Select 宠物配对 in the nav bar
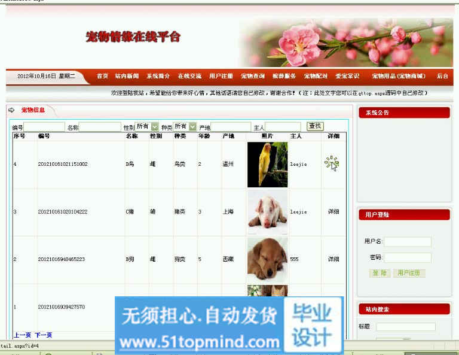 (316, 76)
